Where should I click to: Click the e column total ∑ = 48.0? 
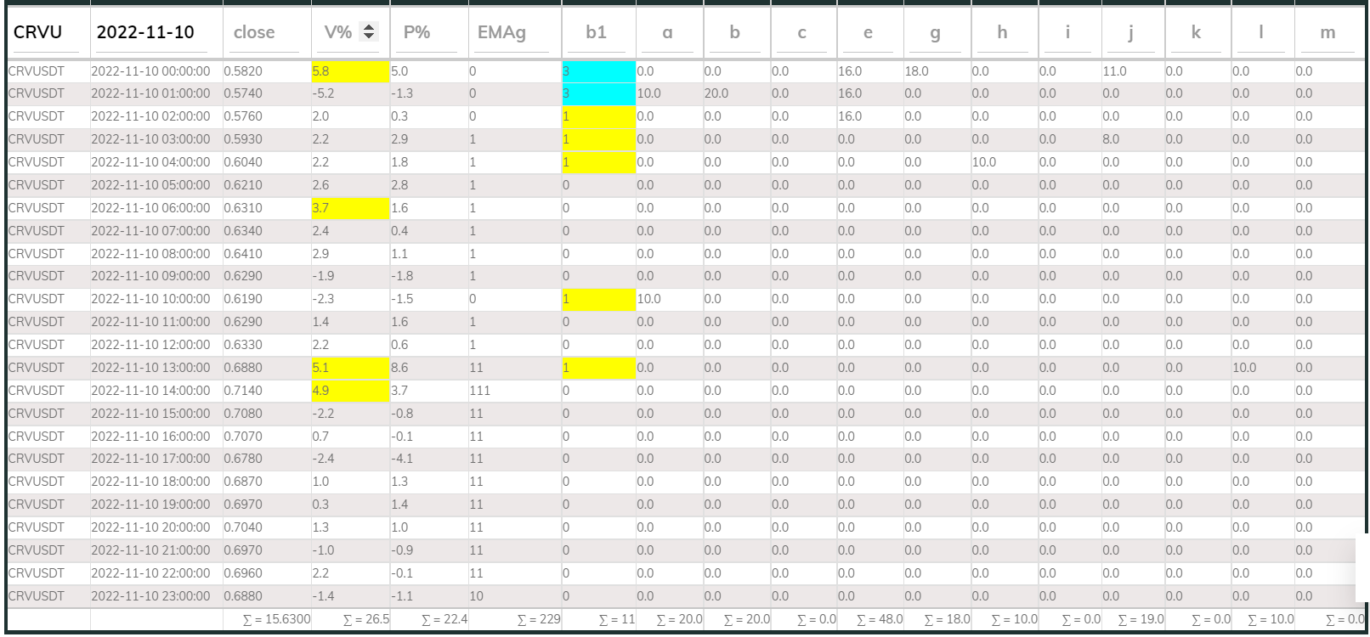tap(880, 619)
